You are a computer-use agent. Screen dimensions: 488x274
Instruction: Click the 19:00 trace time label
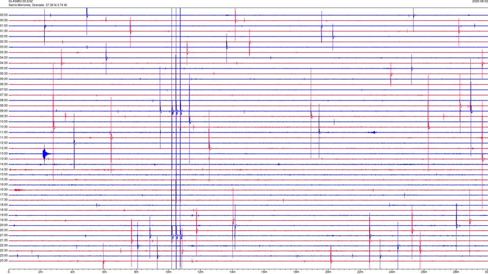click(4, 215)
